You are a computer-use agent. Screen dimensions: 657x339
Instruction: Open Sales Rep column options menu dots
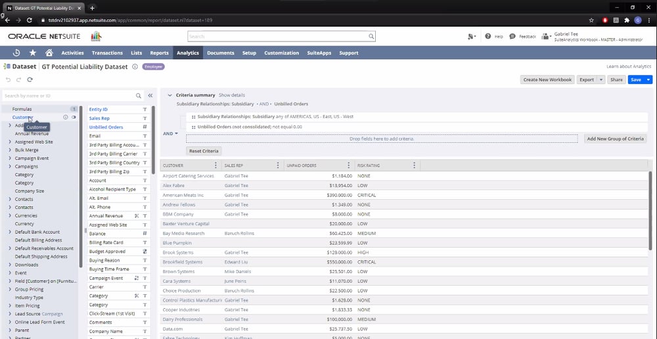tap(278, 166)
